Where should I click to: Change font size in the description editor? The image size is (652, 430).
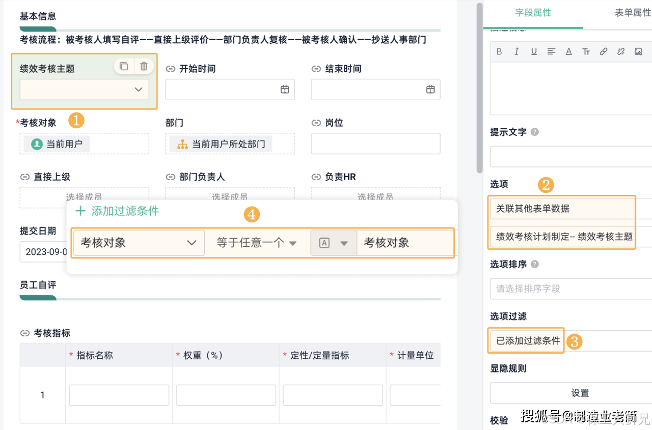[x=586, y=51]
